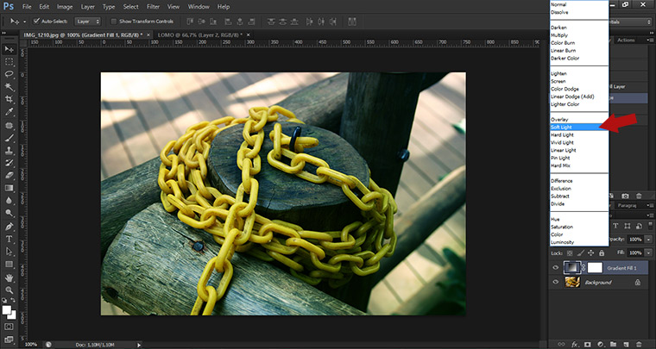
Task: Click the foreground color swatch
Action: tap(7, 308)
